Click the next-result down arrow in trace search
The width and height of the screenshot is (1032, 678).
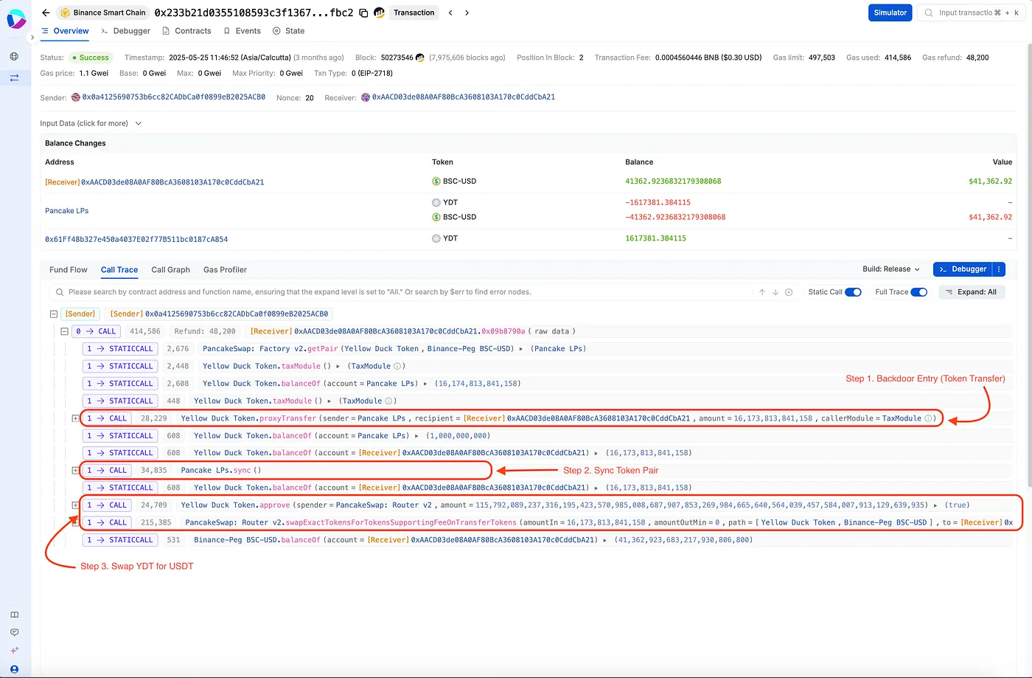point(775,292)
